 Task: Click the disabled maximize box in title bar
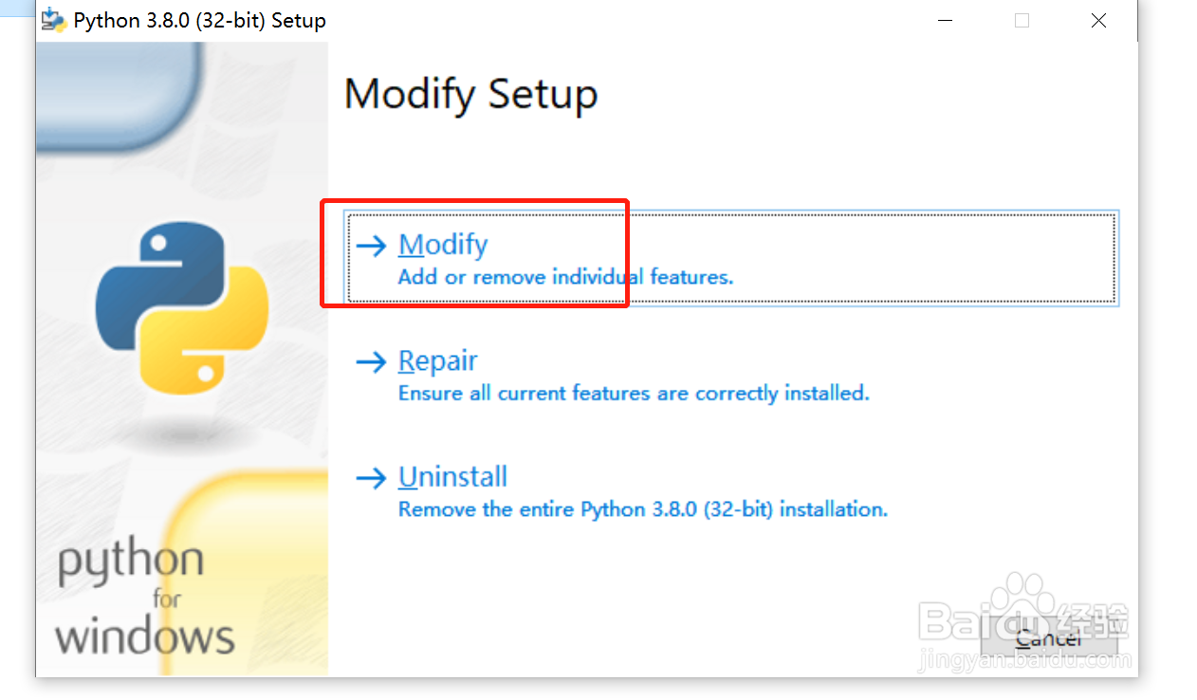coord(1022,20)
